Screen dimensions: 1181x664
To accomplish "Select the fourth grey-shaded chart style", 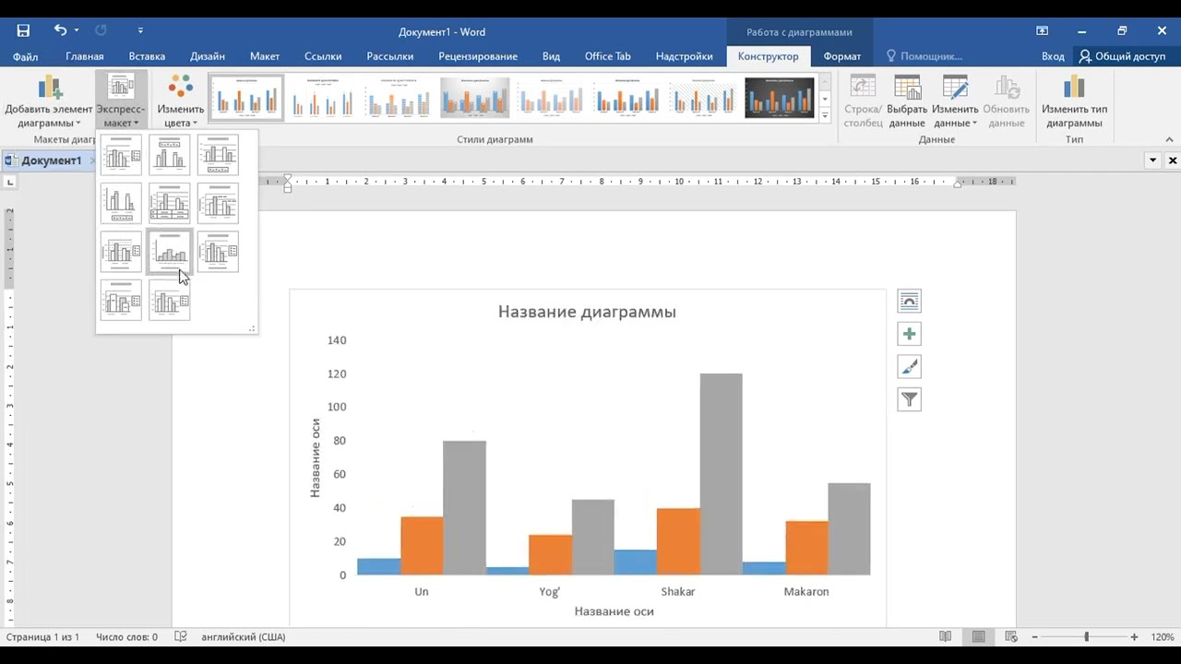I will [475, 98].
